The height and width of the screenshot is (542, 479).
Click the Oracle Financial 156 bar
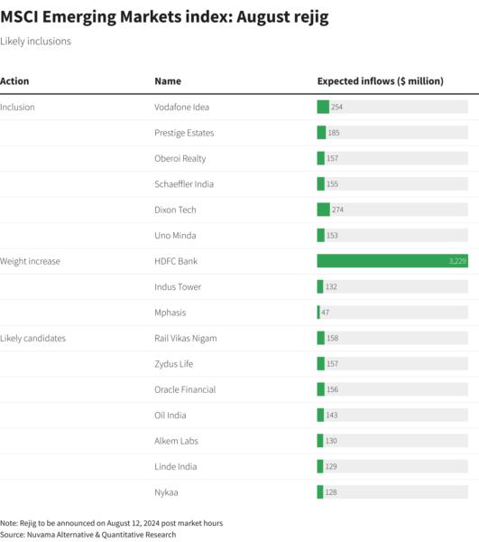(x=320, y=389)
